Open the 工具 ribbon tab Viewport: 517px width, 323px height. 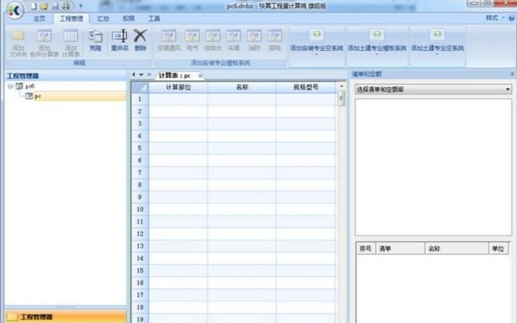(x=154, y=18)
